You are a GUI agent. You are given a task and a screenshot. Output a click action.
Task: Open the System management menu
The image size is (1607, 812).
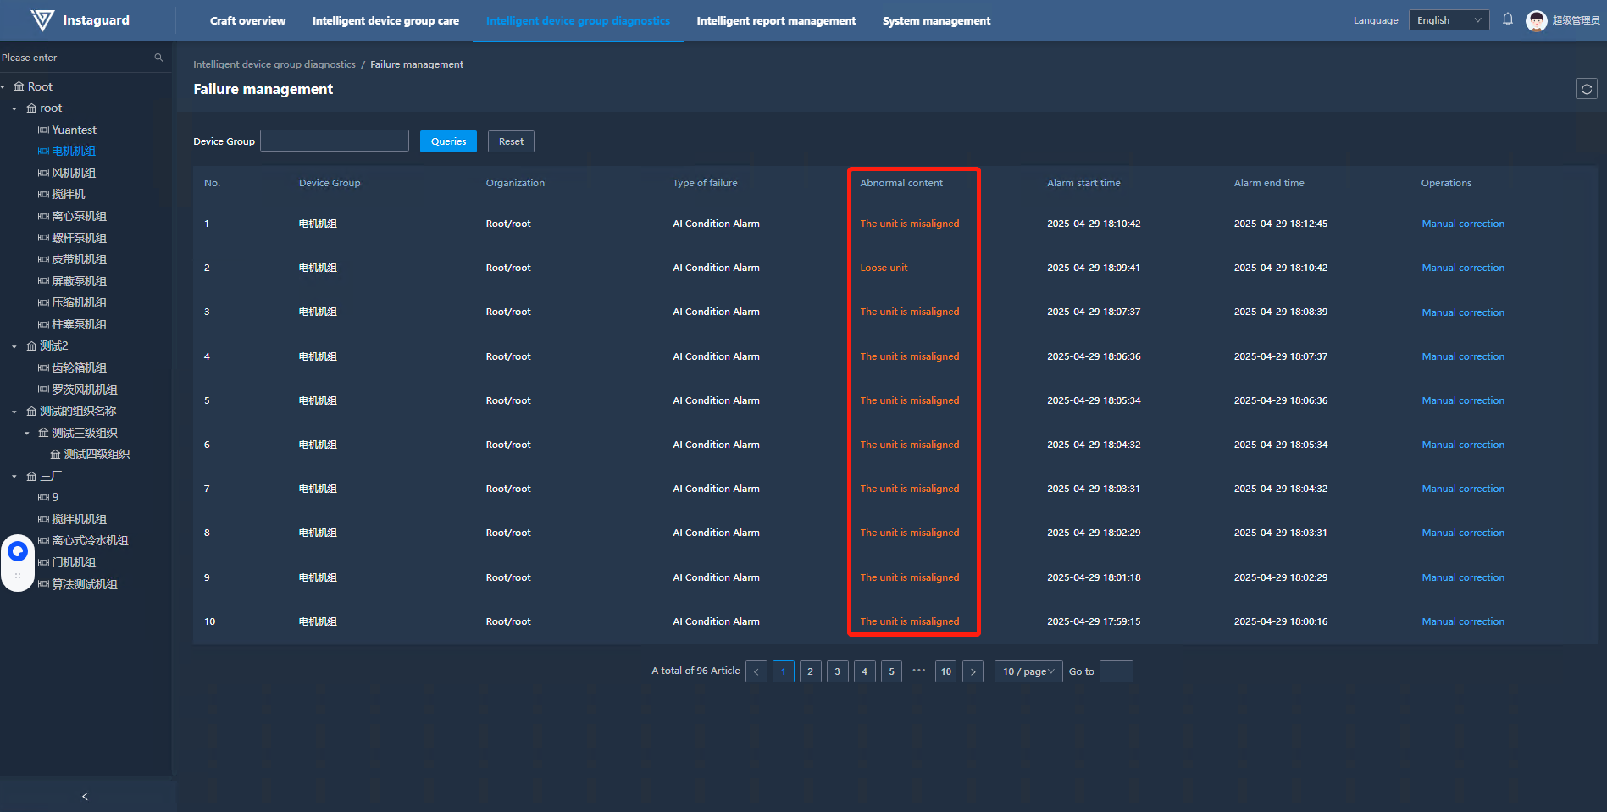[x=936, y=20]
